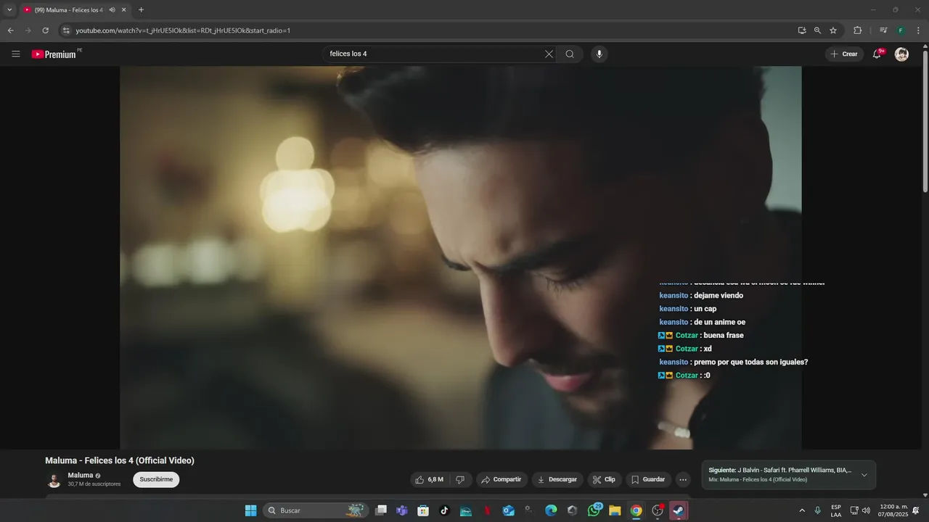Go back in browser history
Image resolution: width=929 pixels, height=522 pixels.
pos(10,30)
